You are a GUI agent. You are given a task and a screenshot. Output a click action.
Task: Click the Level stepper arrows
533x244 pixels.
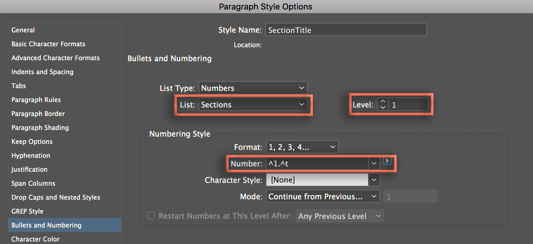tap(383, 105)
